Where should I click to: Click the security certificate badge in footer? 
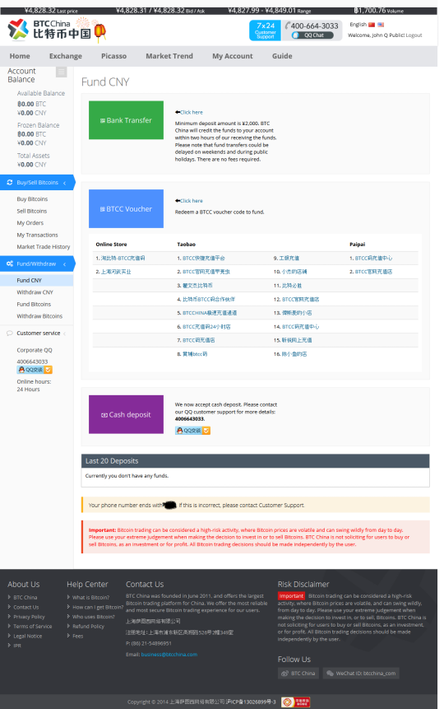295,702
